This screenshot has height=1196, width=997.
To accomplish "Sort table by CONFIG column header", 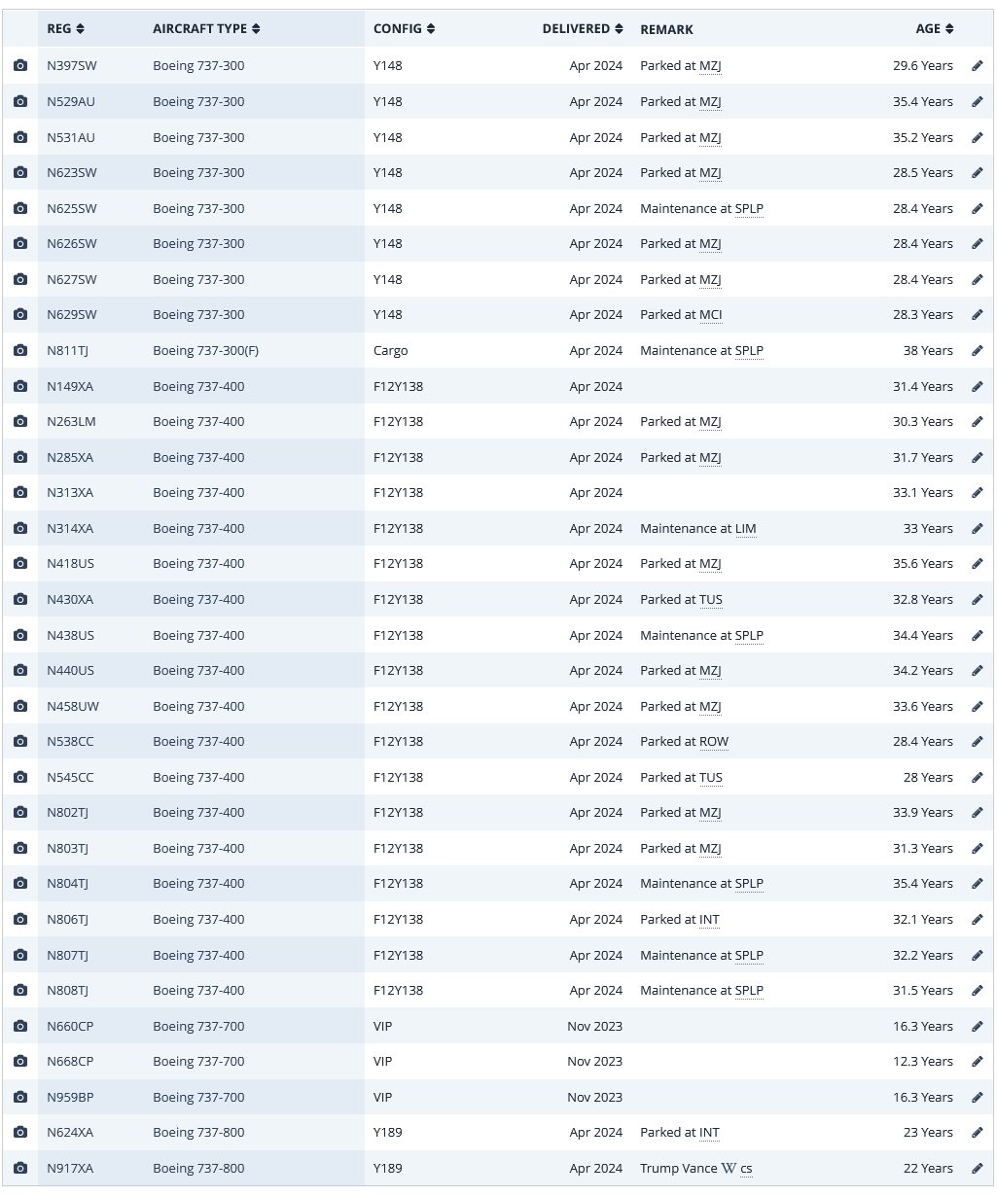I will 404,29.
